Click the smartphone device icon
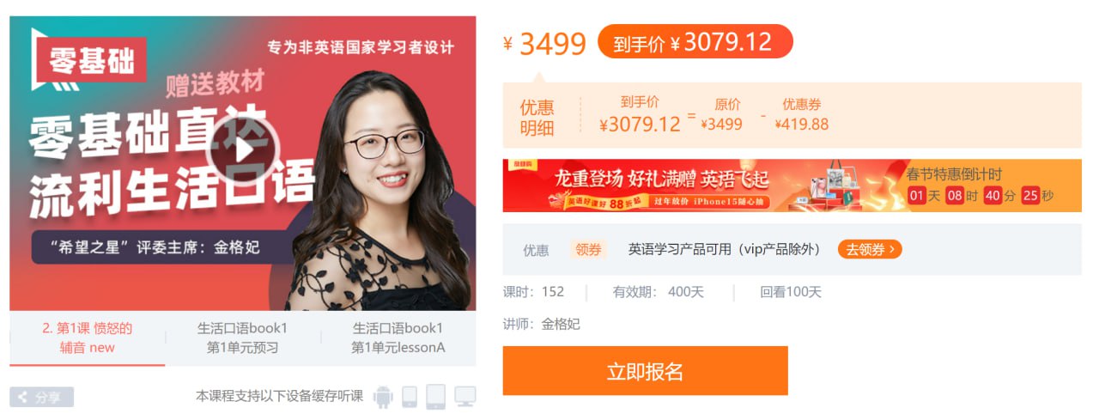The height and width of the screenshot is (420, 1099). pos(410,397)
